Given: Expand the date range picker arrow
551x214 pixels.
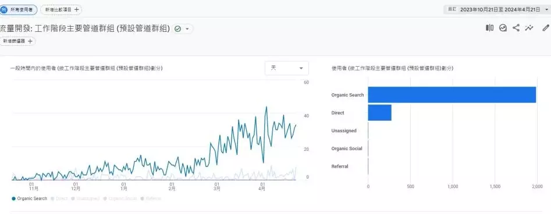Looking at the screenshot, I should 546,10.
